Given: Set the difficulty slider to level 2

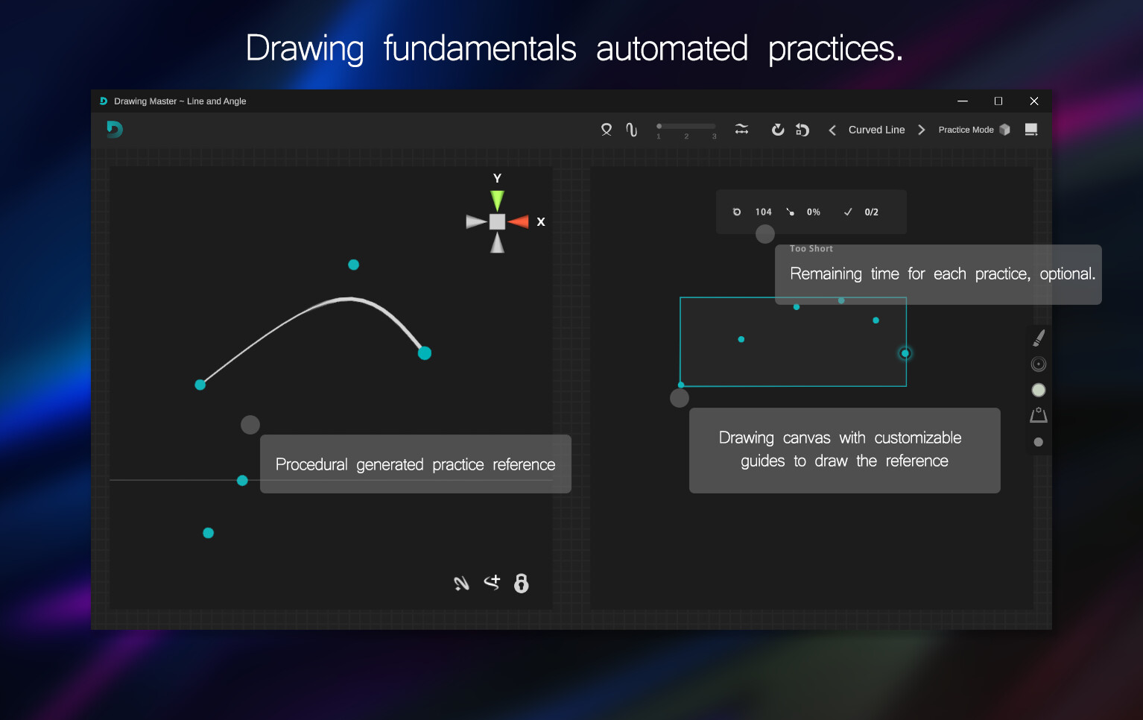Looking at the screenshot, I should (x=686, y=126).
